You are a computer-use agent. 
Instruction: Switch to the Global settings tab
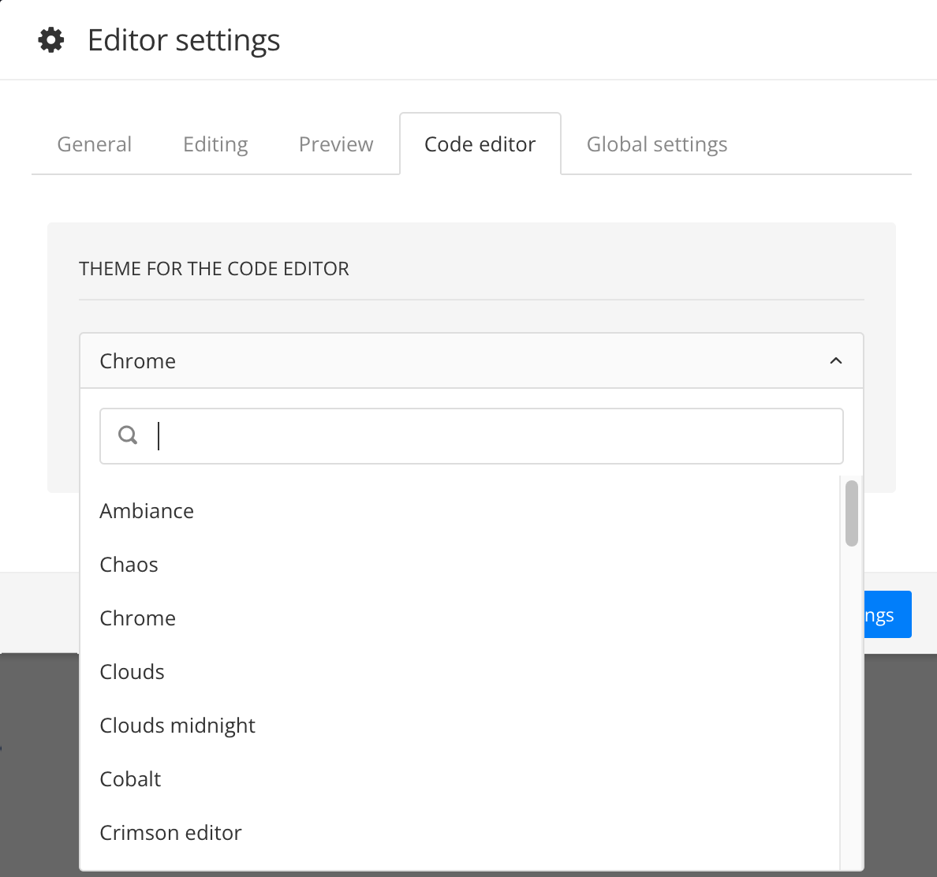click(x=656, y=144)
